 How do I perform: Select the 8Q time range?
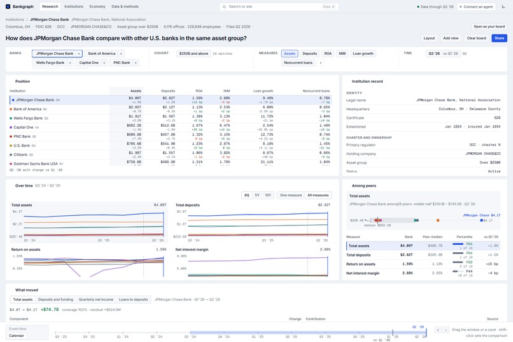(247, 196)
